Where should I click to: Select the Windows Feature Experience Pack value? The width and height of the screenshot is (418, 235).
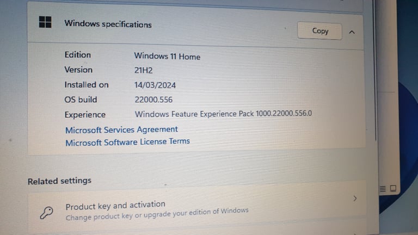click(x=223, y=114)
